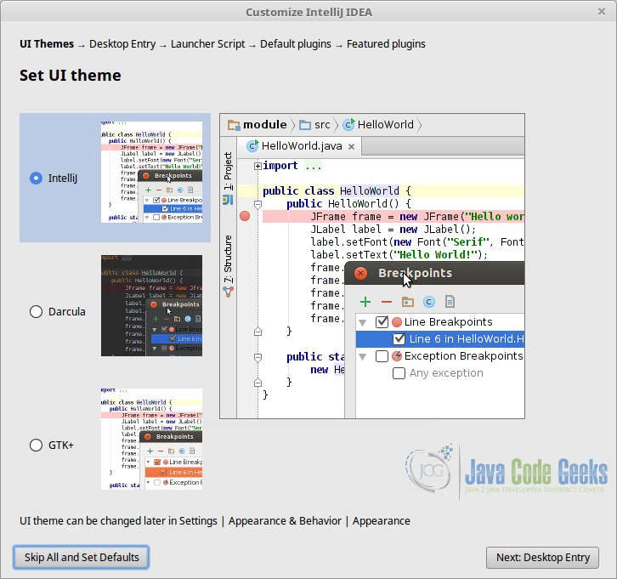Click the 'Set UI theme' heading
This screenshot has width=617, height=579.
click(71, 75)
